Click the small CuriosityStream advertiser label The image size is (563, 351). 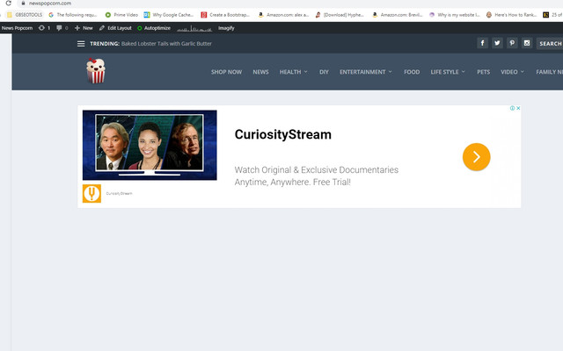click(120, 193)
